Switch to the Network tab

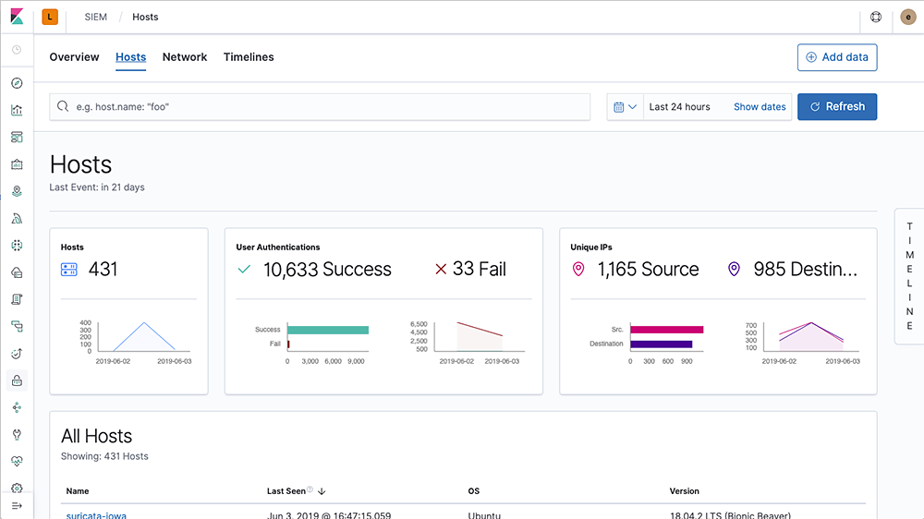tap(185, 57)
